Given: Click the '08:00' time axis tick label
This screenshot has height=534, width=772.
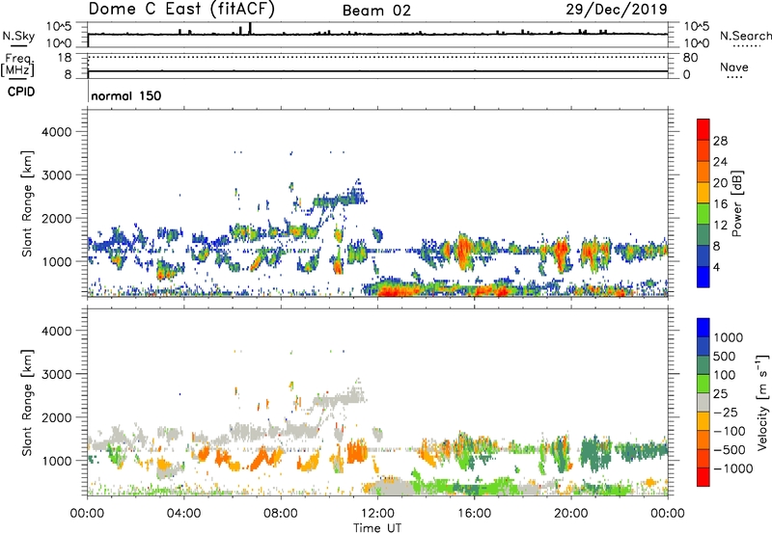Looking at the screenshot, I should [281, 514].
